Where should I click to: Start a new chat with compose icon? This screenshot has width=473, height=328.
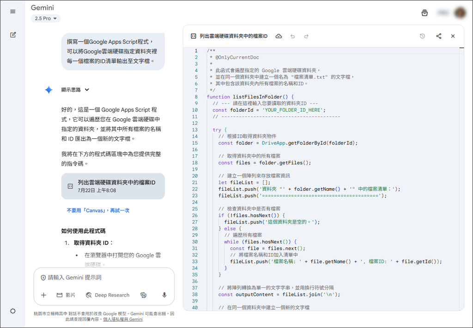click(12, 35)
